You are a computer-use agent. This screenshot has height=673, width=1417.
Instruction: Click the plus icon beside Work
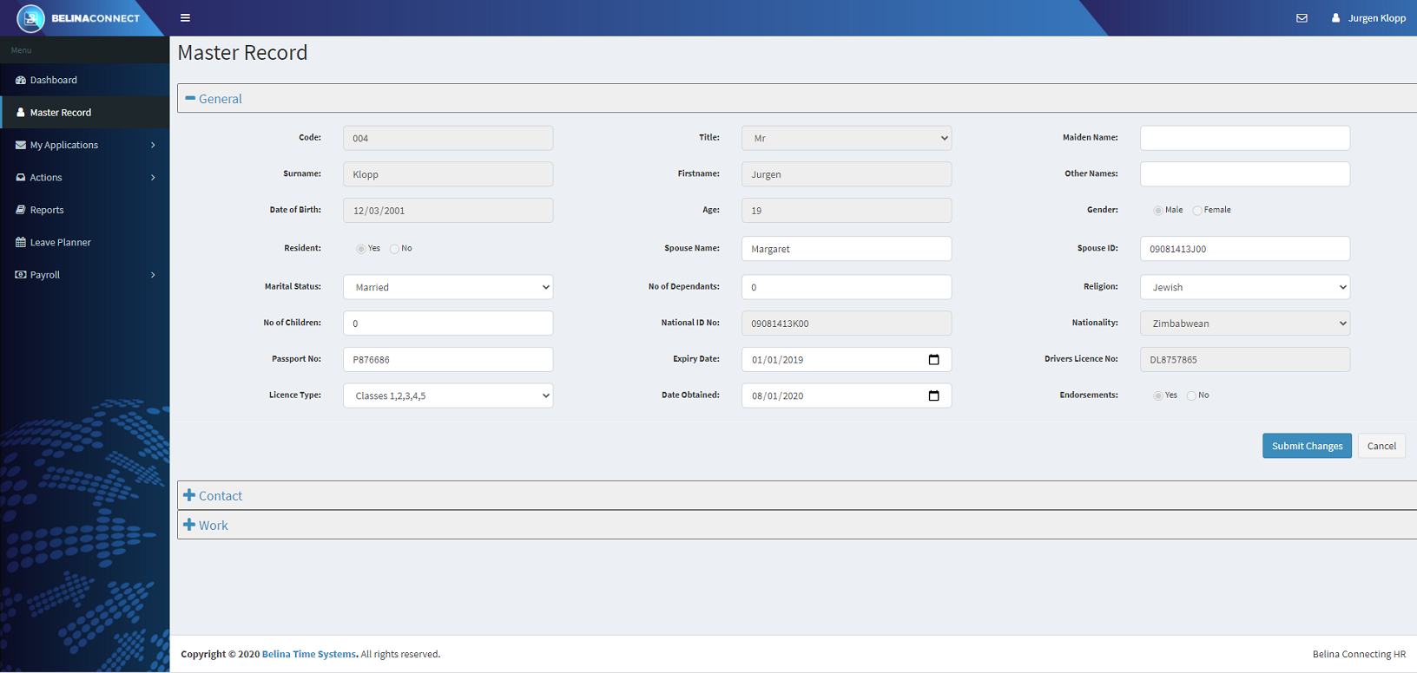189,525
